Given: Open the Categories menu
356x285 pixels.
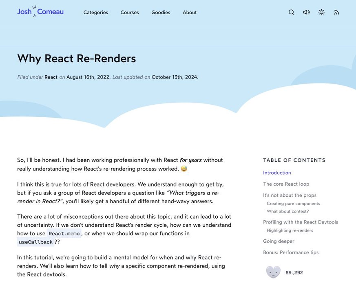Looking at the screenshot, I should click(x=95, y=13).
